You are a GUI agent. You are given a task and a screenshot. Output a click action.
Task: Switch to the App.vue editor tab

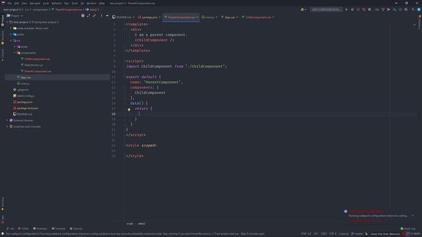(x=229, y=17)
